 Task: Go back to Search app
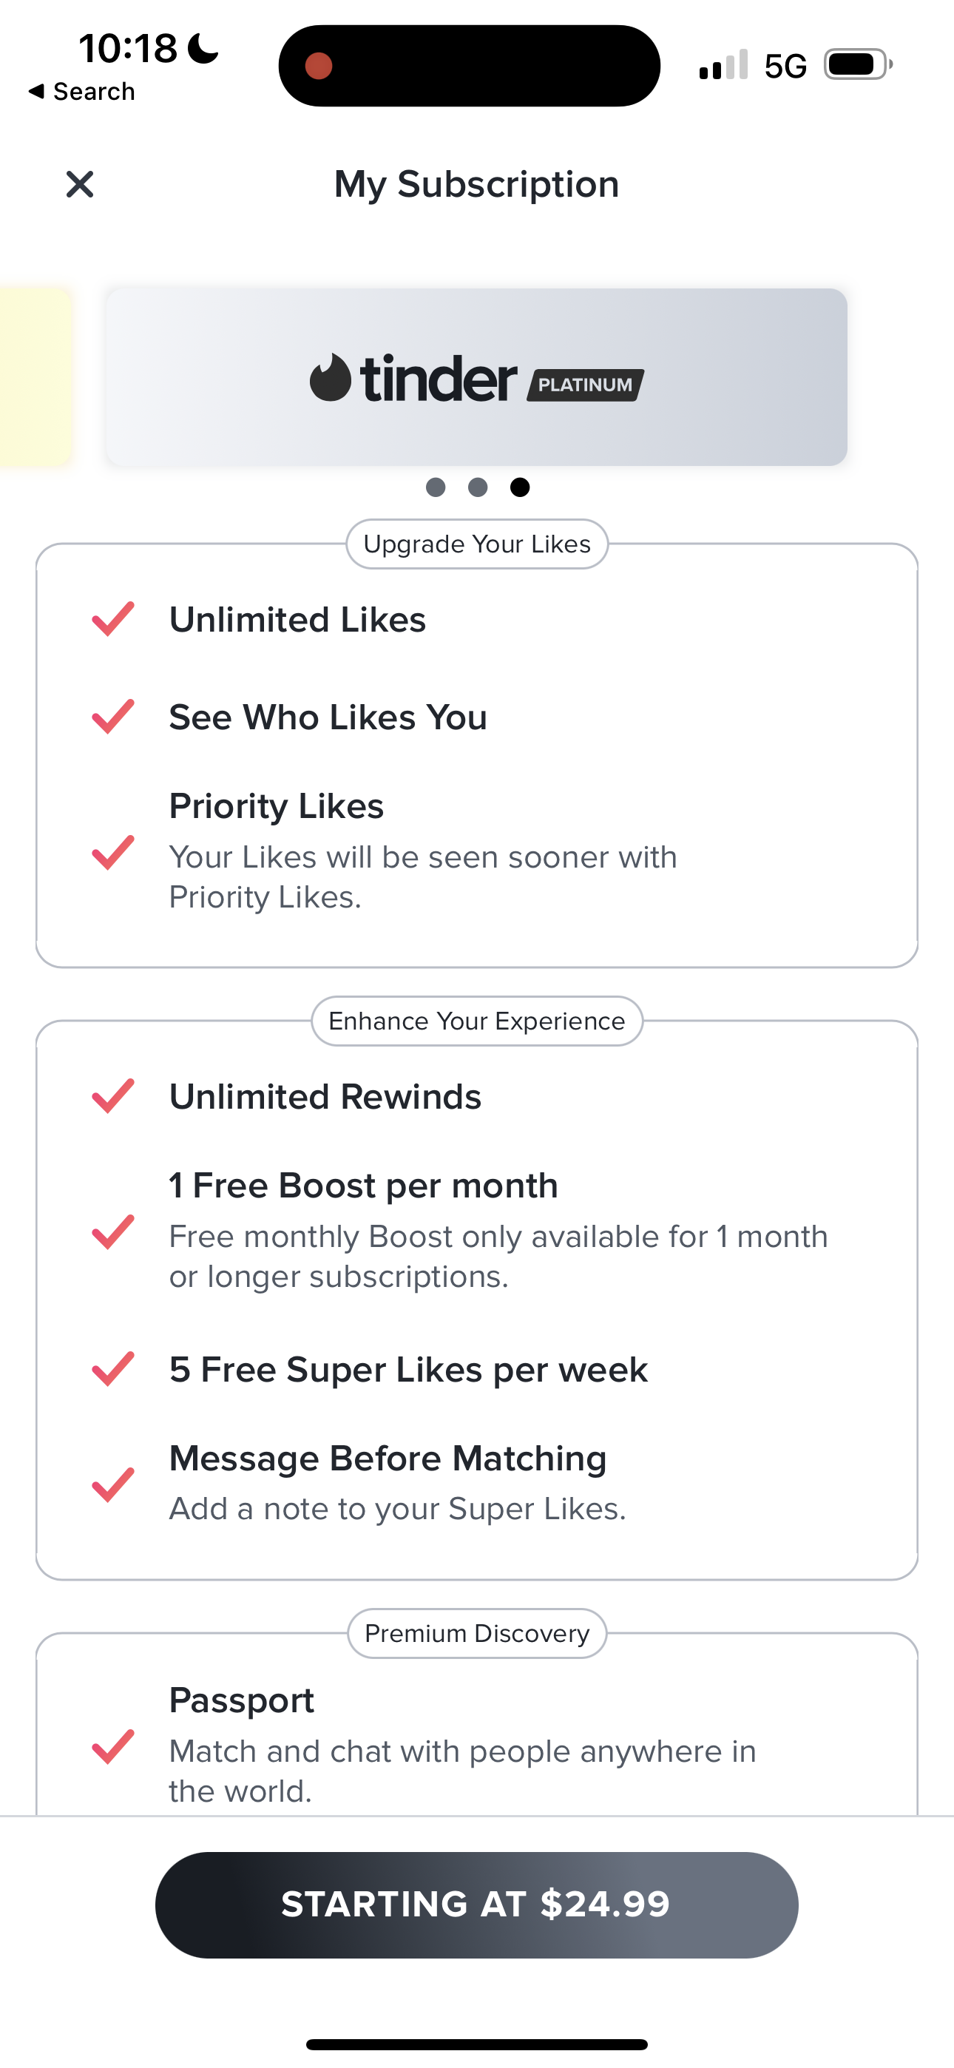[81, 92]
